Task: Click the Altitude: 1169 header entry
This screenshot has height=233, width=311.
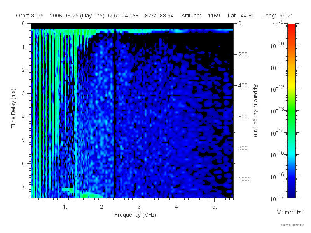Action: pyautogui.click(x=201, y=16)
